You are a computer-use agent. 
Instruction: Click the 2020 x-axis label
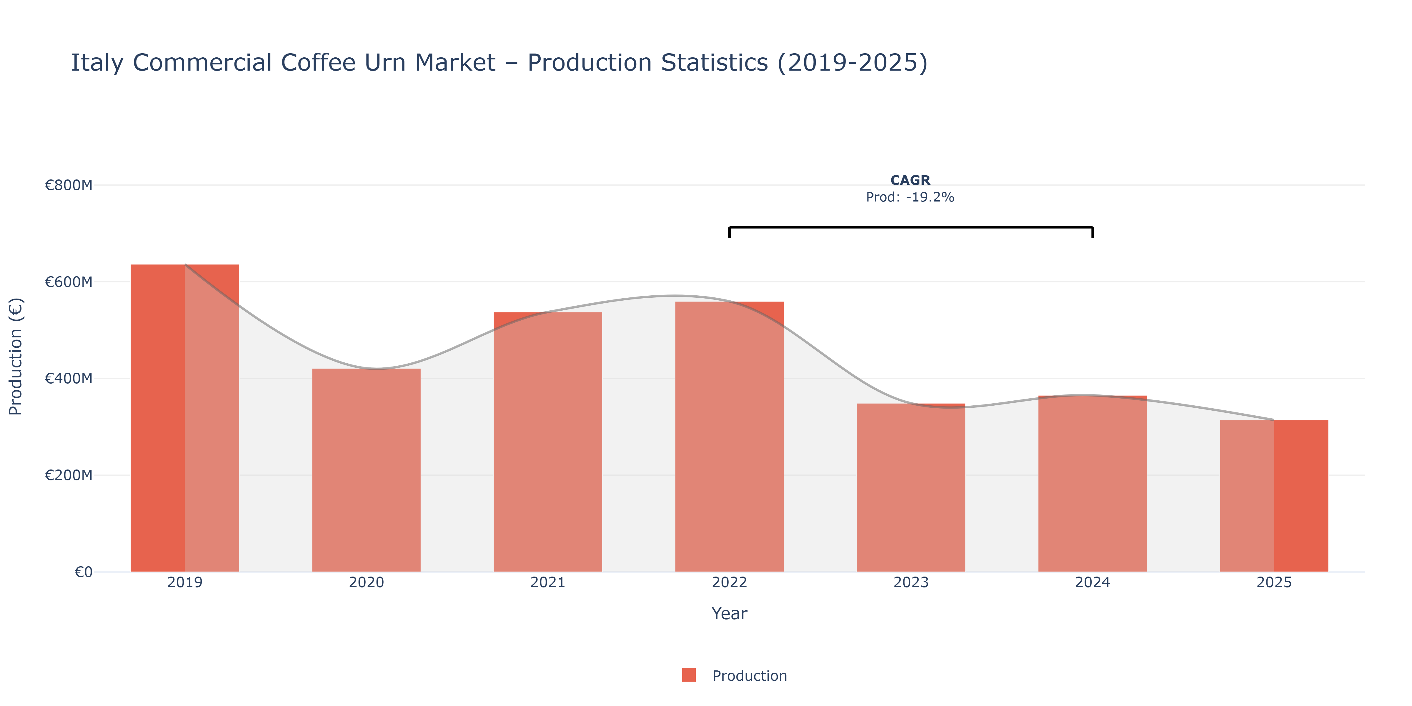(x=366, y=583)
